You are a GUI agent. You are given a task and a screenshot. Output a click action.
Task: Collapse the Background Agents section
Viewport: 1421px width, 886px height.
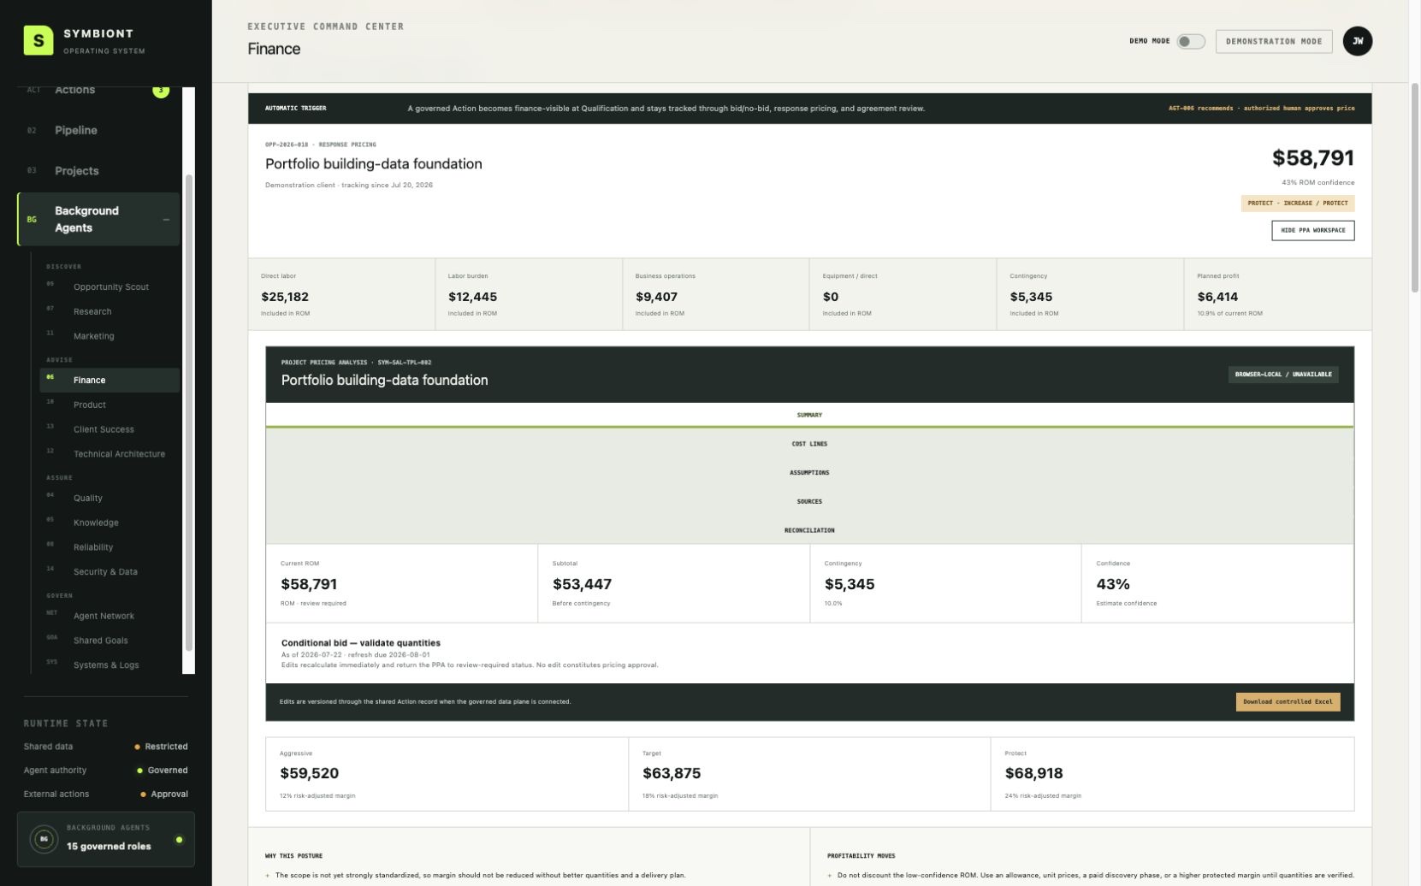point(166,220)
